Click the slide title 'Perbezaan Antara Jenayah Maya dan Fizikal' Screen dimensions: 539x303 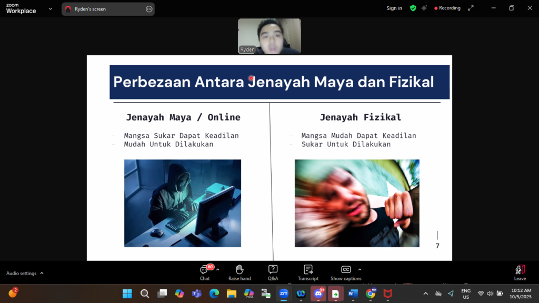tap(274, 82)
